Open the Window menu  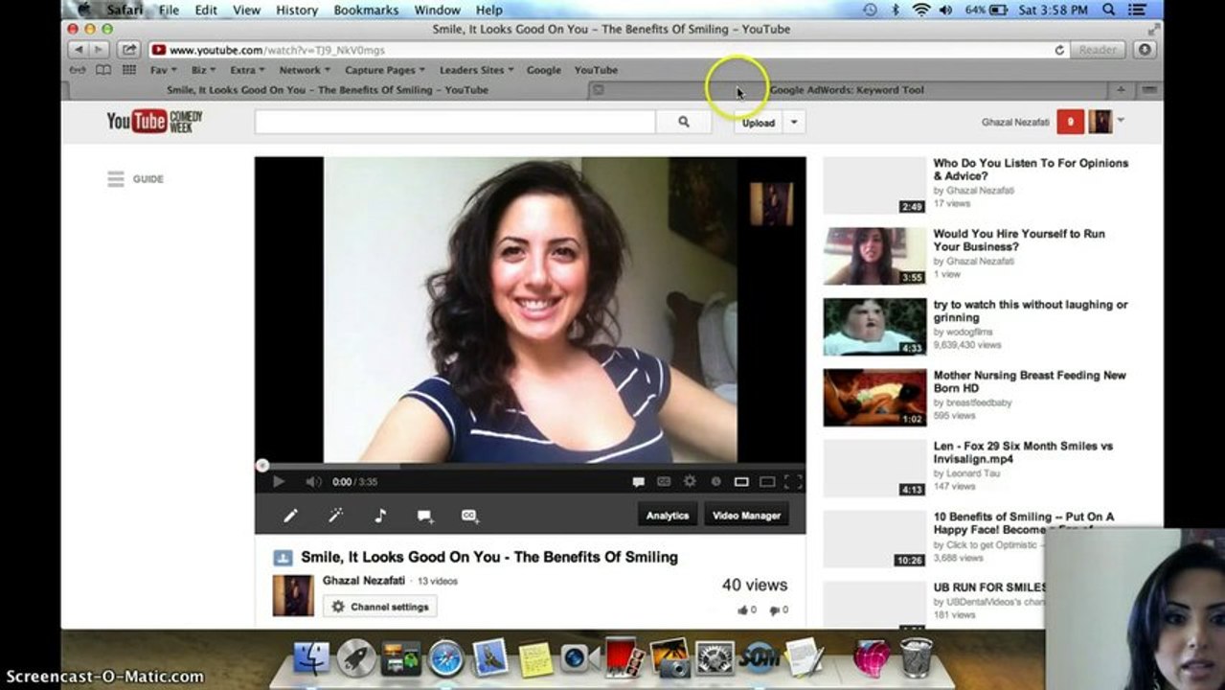point(437,10)
